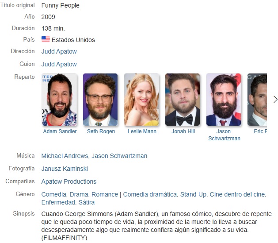Click the partially visible Eric photo
The height and width of the screenshot is (243, 278).
point(257,100)
